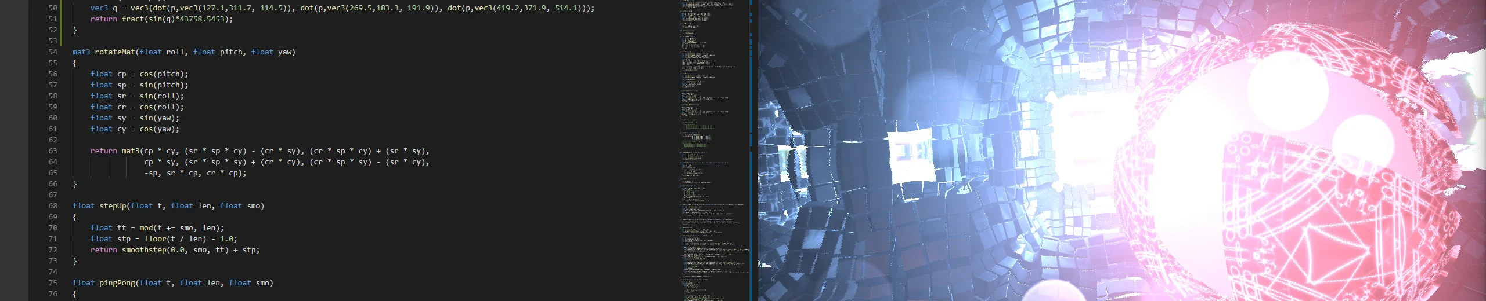Click 'float tt = mod(t += smo, len);'
The image size is (1486, 301).
pyautogui.click(x=157, y=228)
